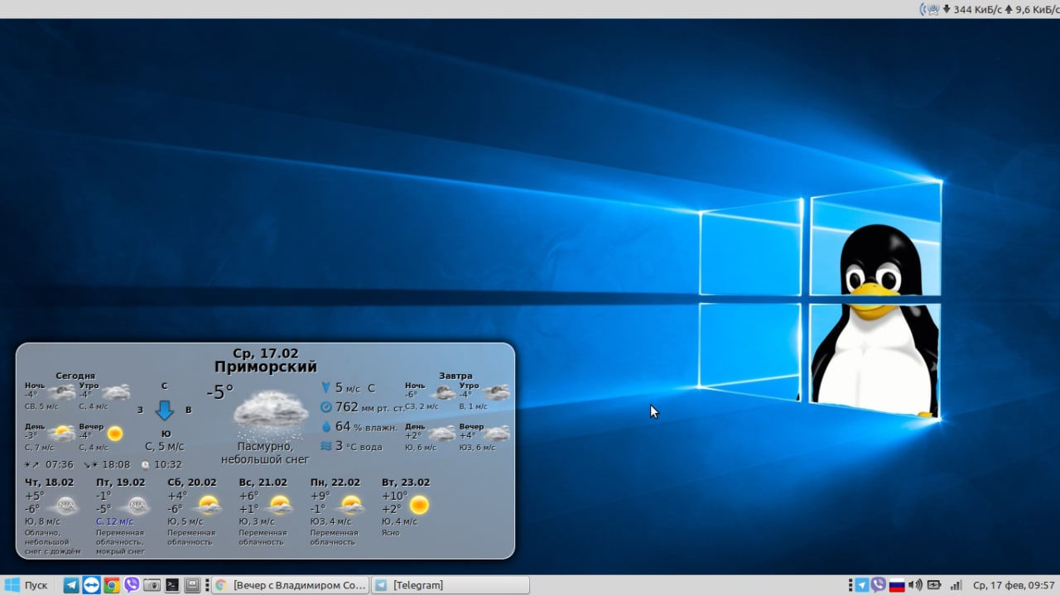Switch to the [Telegram] taskbar window
The width and height of the screenshot is (1060, 595).
coord(450,585)
